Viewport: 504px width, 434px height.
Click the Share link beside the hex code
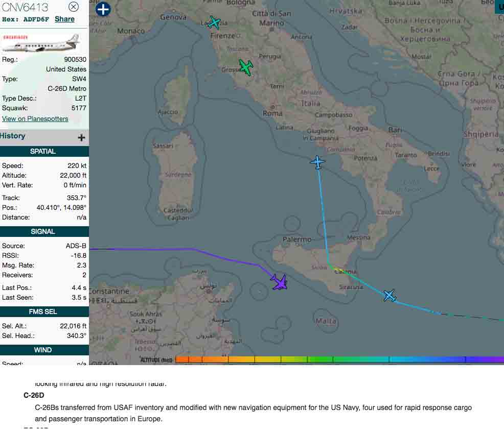(x=64, y=19)
